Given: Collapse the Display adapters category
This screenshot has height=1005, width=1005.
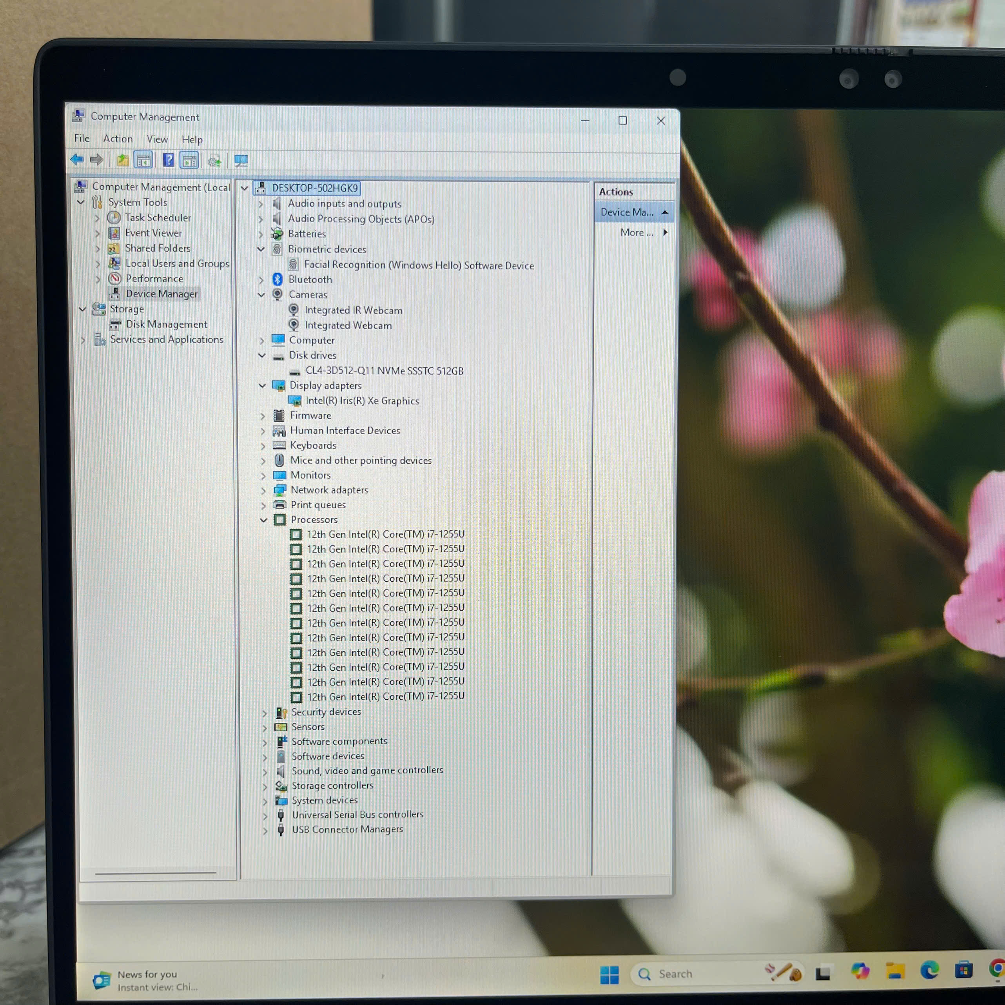Looking at the screenshot, I should point(262,385).
